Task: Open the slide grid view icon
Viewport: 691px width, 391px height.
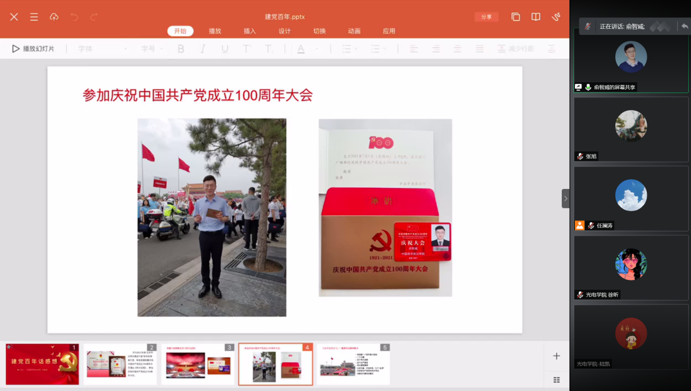Action: click(x=556, y=380)
